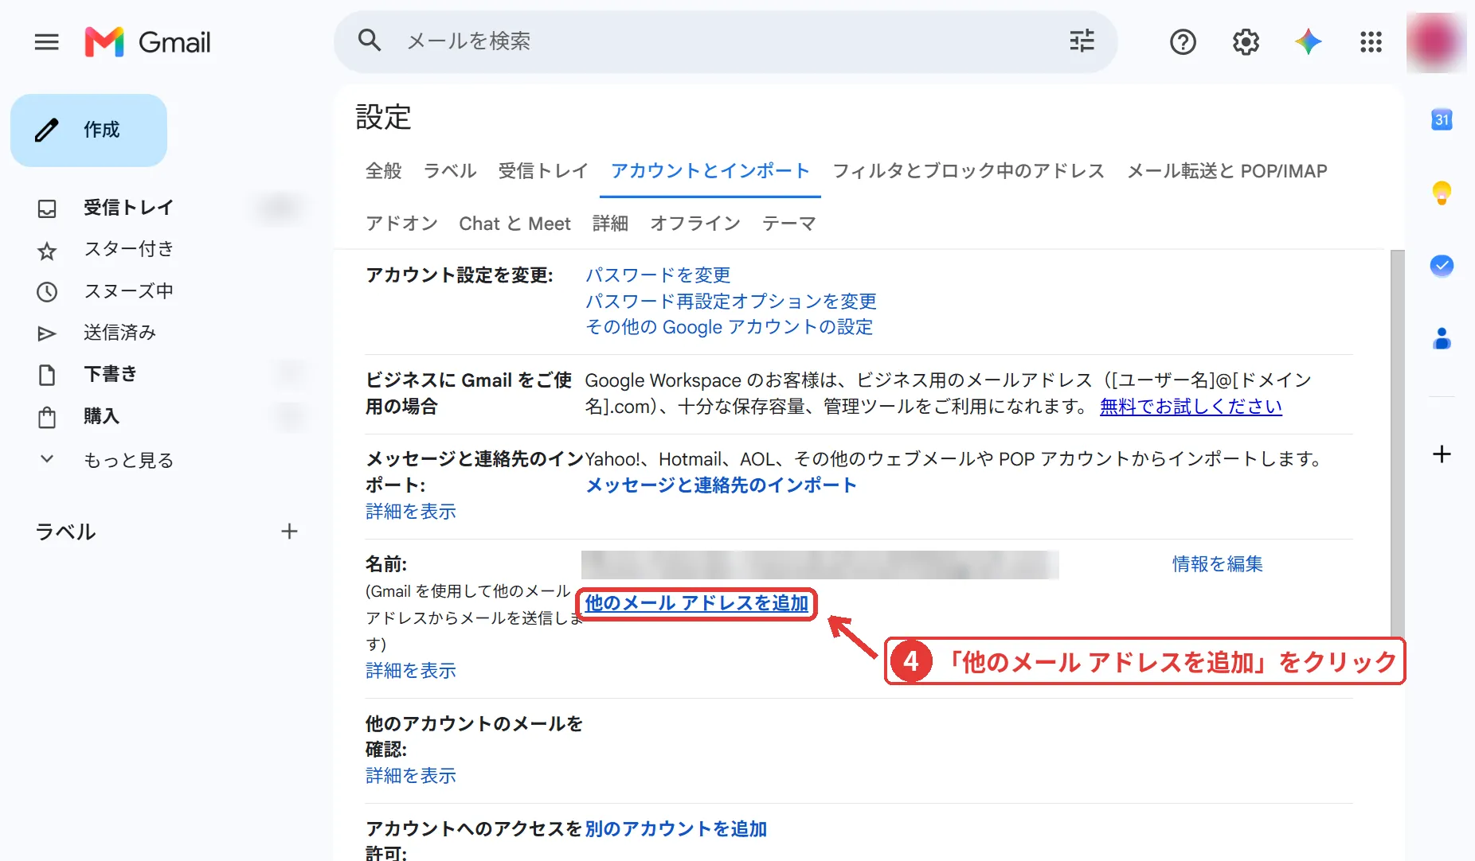The image size is (1475, 861).
Task: Click the search magnifier icon
Action: point(370,41)
